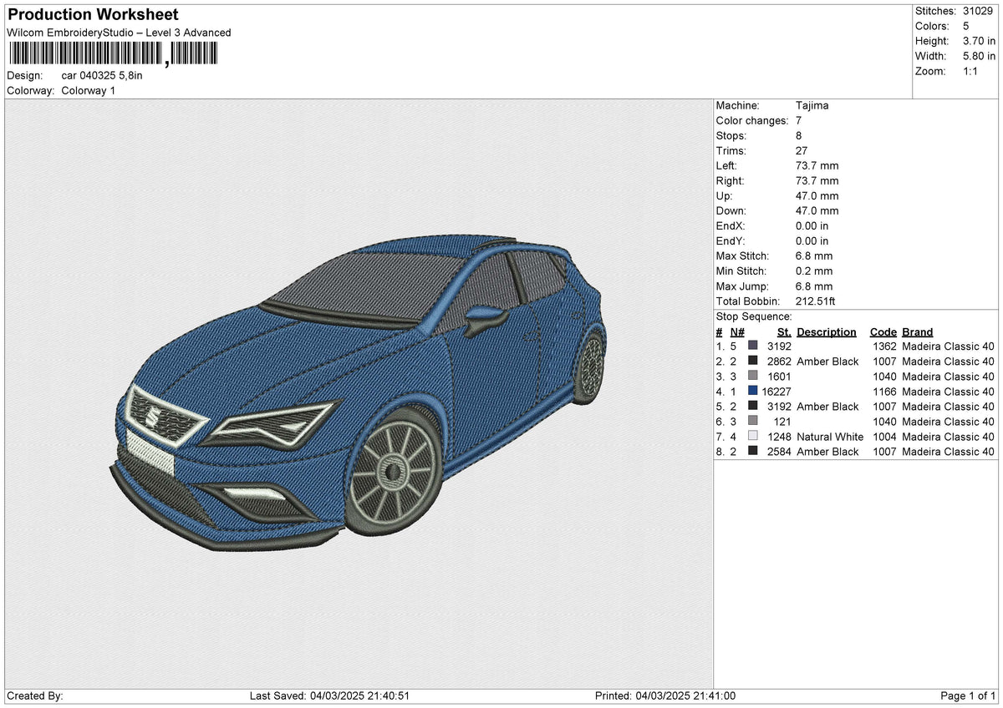Click the Max Stitch label
Screen dimensions: 1003x708
click(742, 256)
